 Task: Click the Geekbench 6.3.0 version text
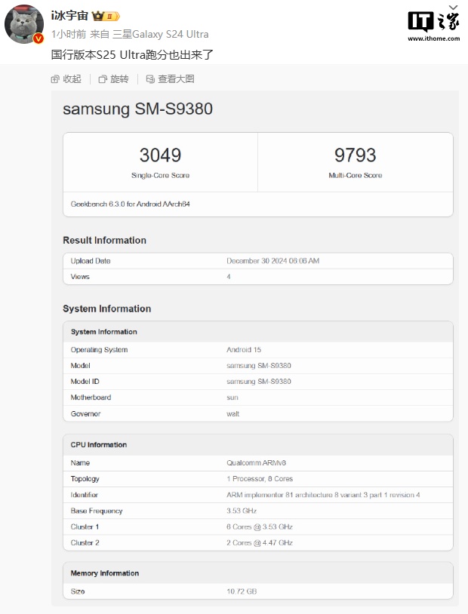click(x=131, y=204)
